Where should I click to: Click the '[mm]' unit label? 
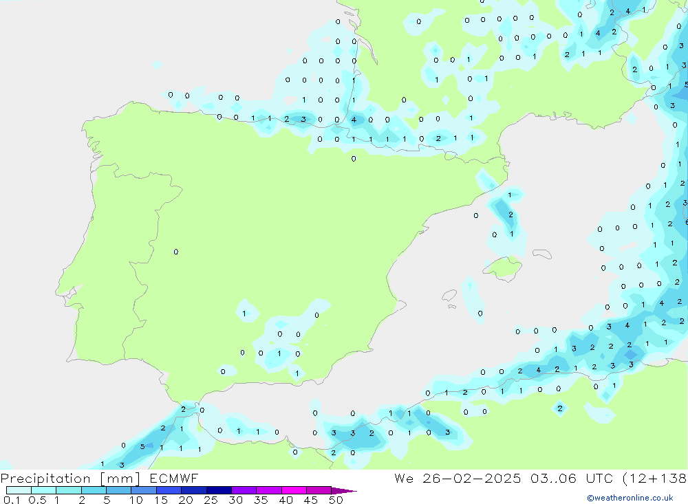click(120, 479)
